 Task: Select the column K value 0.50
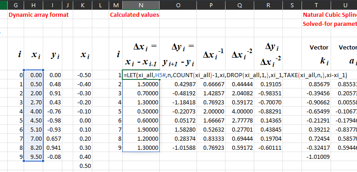click(x=83, y=166)
